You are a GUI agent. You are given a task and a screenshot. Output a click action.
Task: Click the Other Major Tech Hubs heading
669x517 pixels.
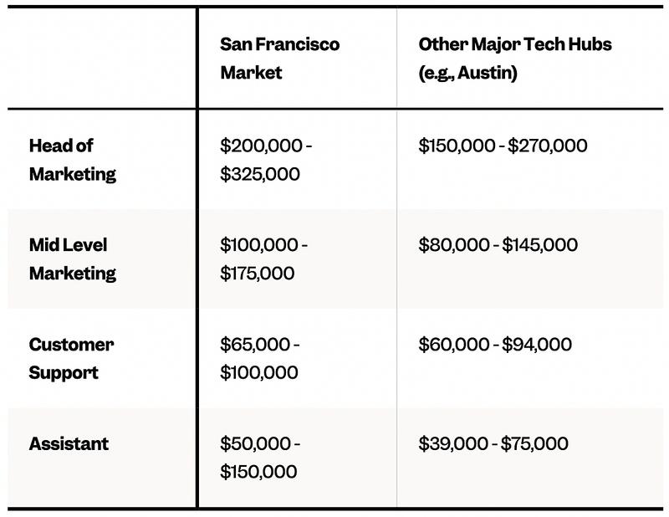pos(515,44)
